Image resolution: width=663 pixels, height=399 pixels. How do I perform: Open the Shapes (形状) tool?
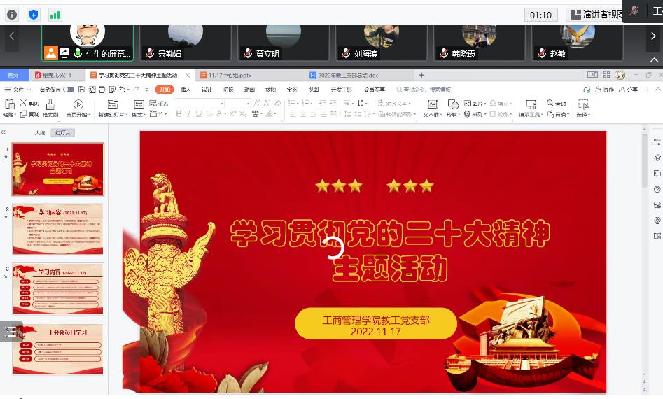tap(452, 108)
